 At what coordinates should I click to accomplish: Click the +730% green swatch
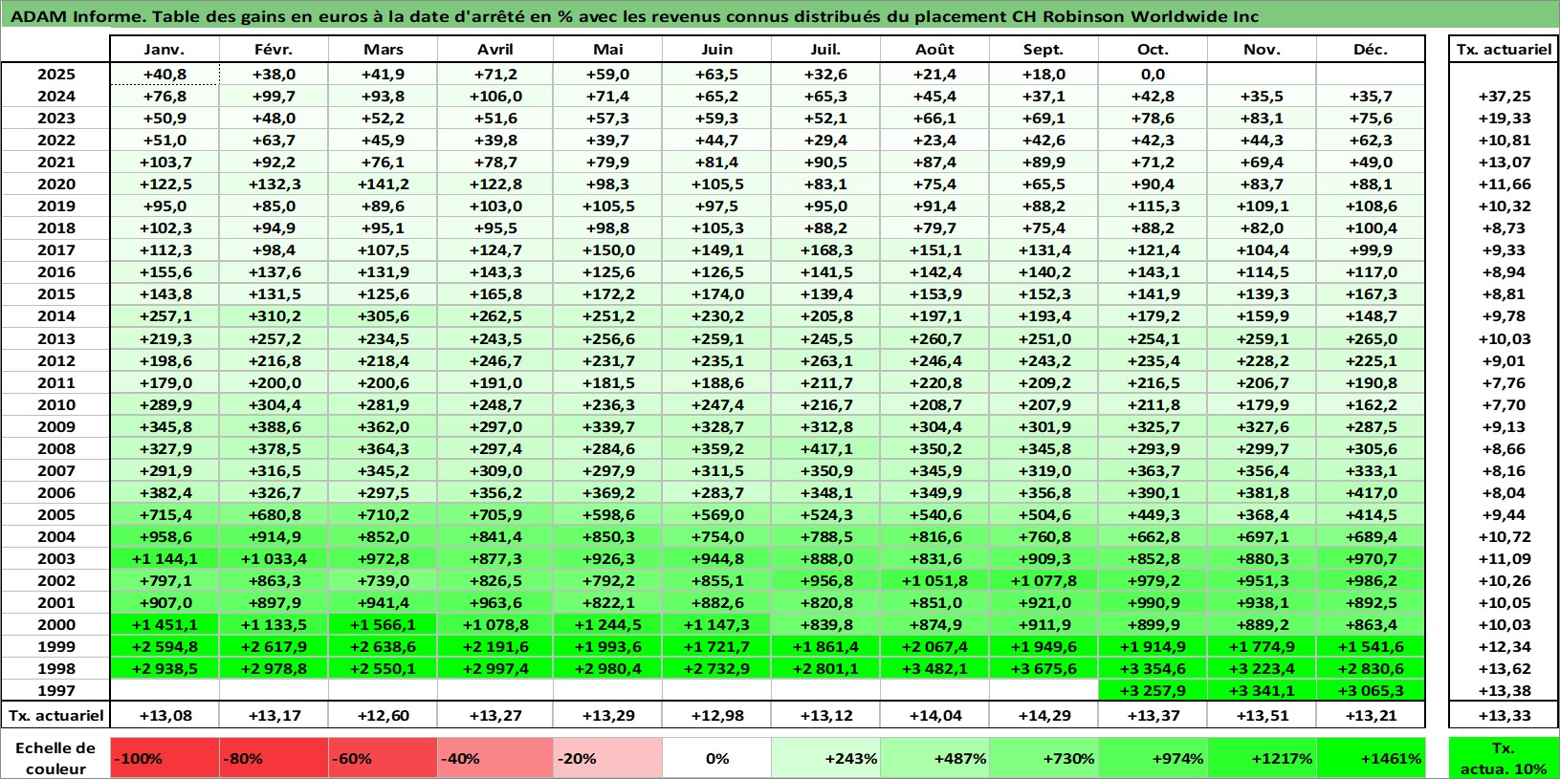pos(1044,758)
